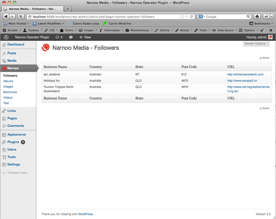Image resolution: width=276 pixels, height=219 pixels.
Task: Open the Albums submenu under Narnoo
Action: click(x=8, y=81)
